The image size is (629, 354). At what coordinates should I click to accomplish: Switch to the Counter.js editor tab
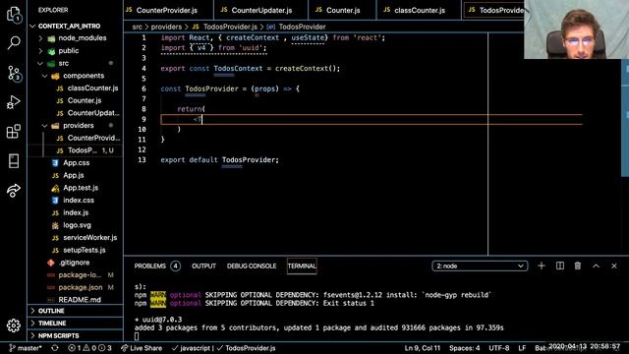(343, 10)
